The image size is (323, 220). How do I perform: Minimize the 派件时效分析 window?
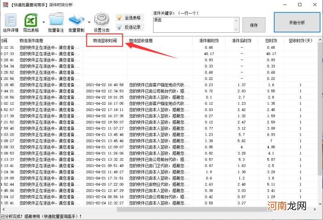[285, 5]
